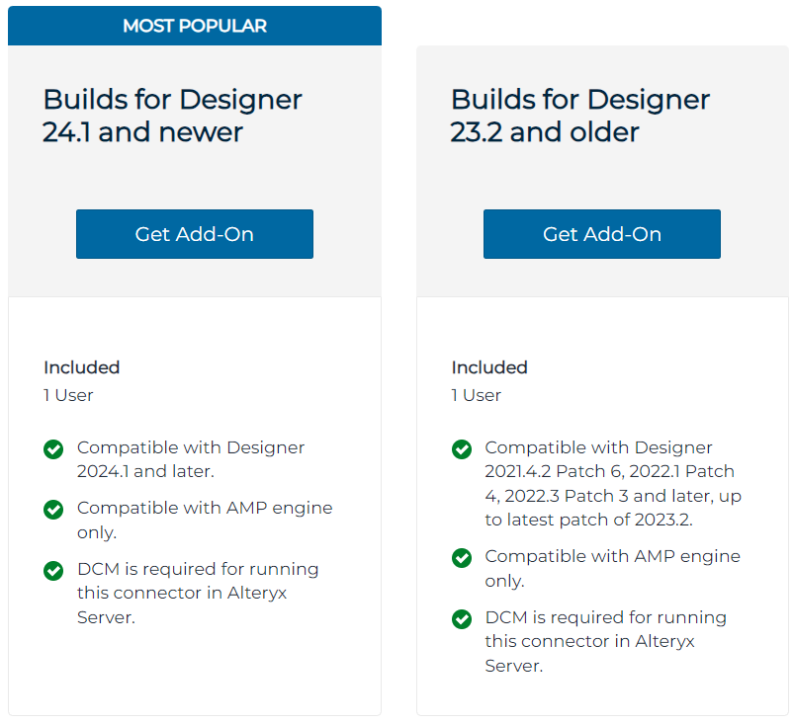Click the 'Included' label in the left card
Viewport: 793px width, 724px height.
tap(81, 367)
